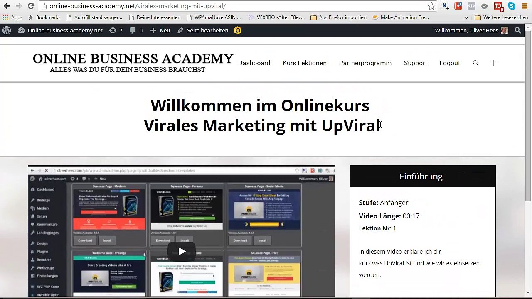
Task: Click the lesson number 1 link
Action: tap(394, 228)
